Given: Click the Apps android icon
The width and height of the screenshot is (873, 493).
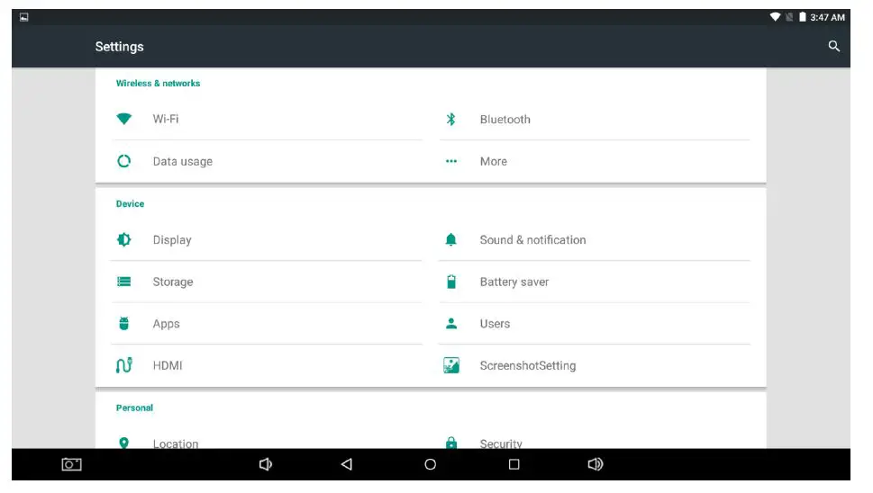Looking at the screenshot, I should (x=123, y=324).
